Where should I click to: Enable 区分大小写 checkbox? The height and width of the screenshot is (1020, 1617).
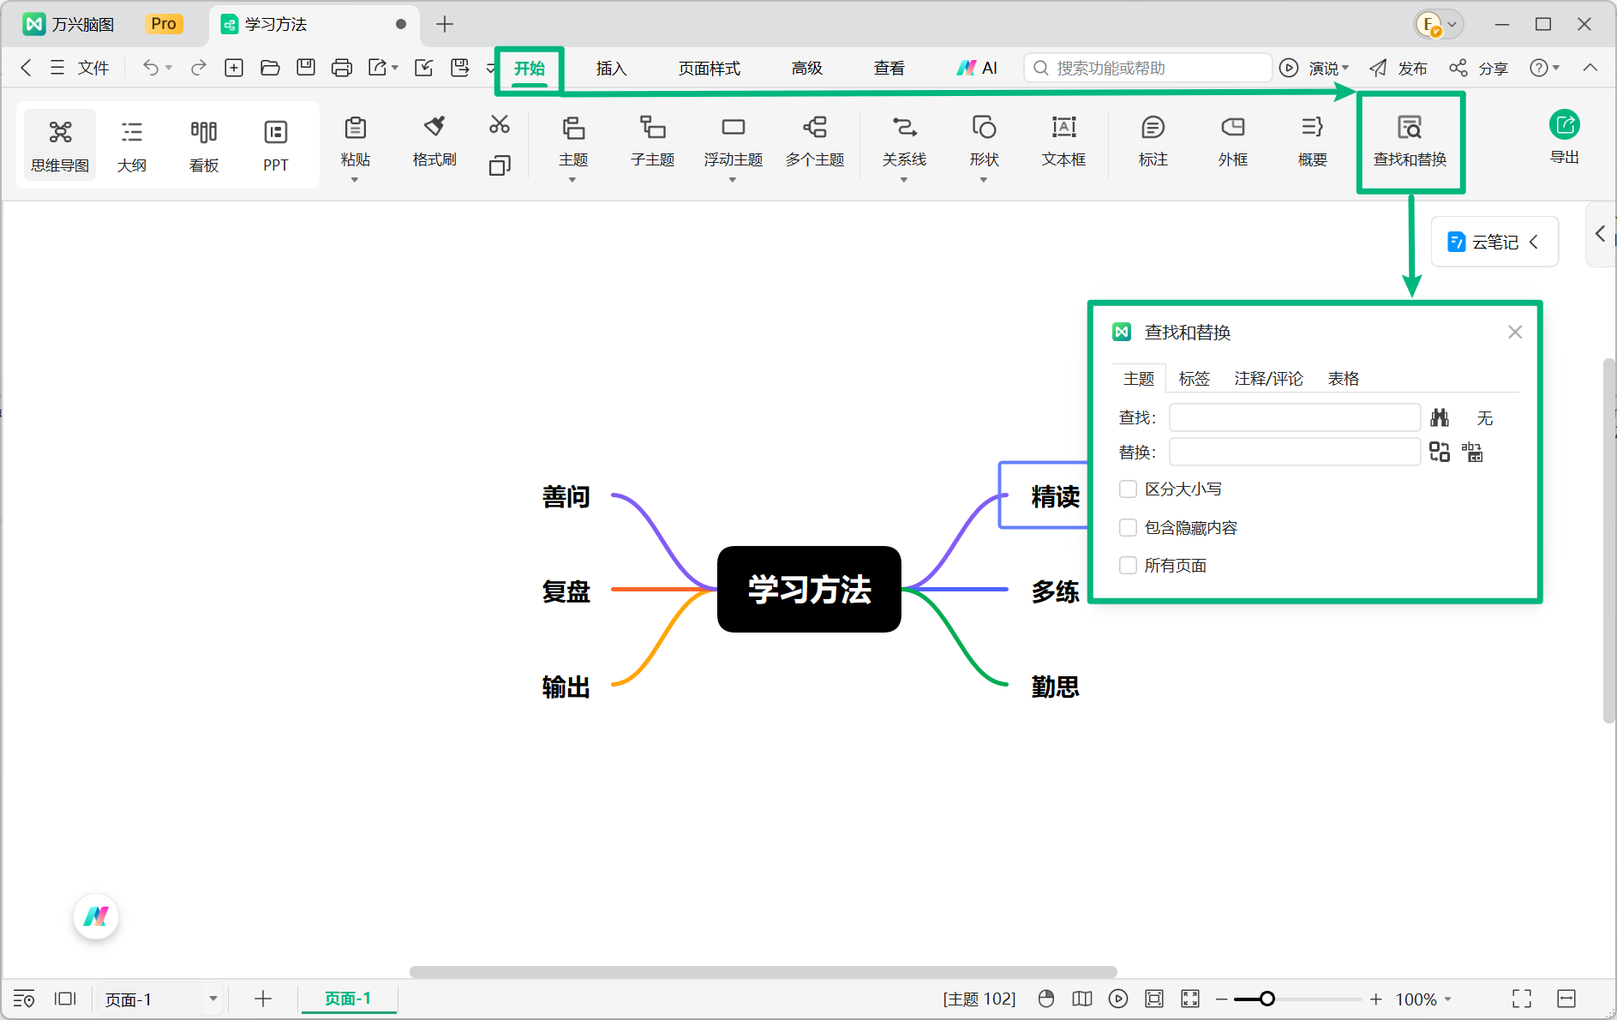tap(1128, 489)
